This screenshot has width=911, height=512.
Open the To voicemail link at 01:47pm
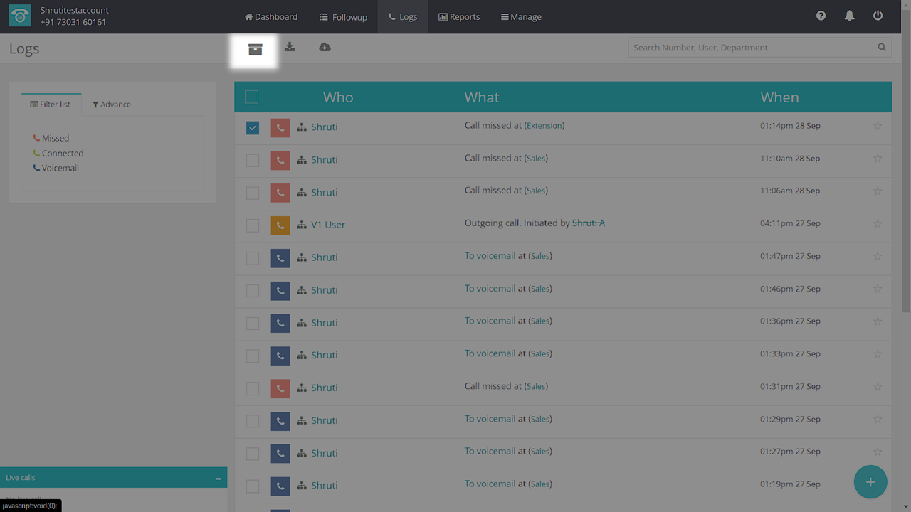[490, 256]
